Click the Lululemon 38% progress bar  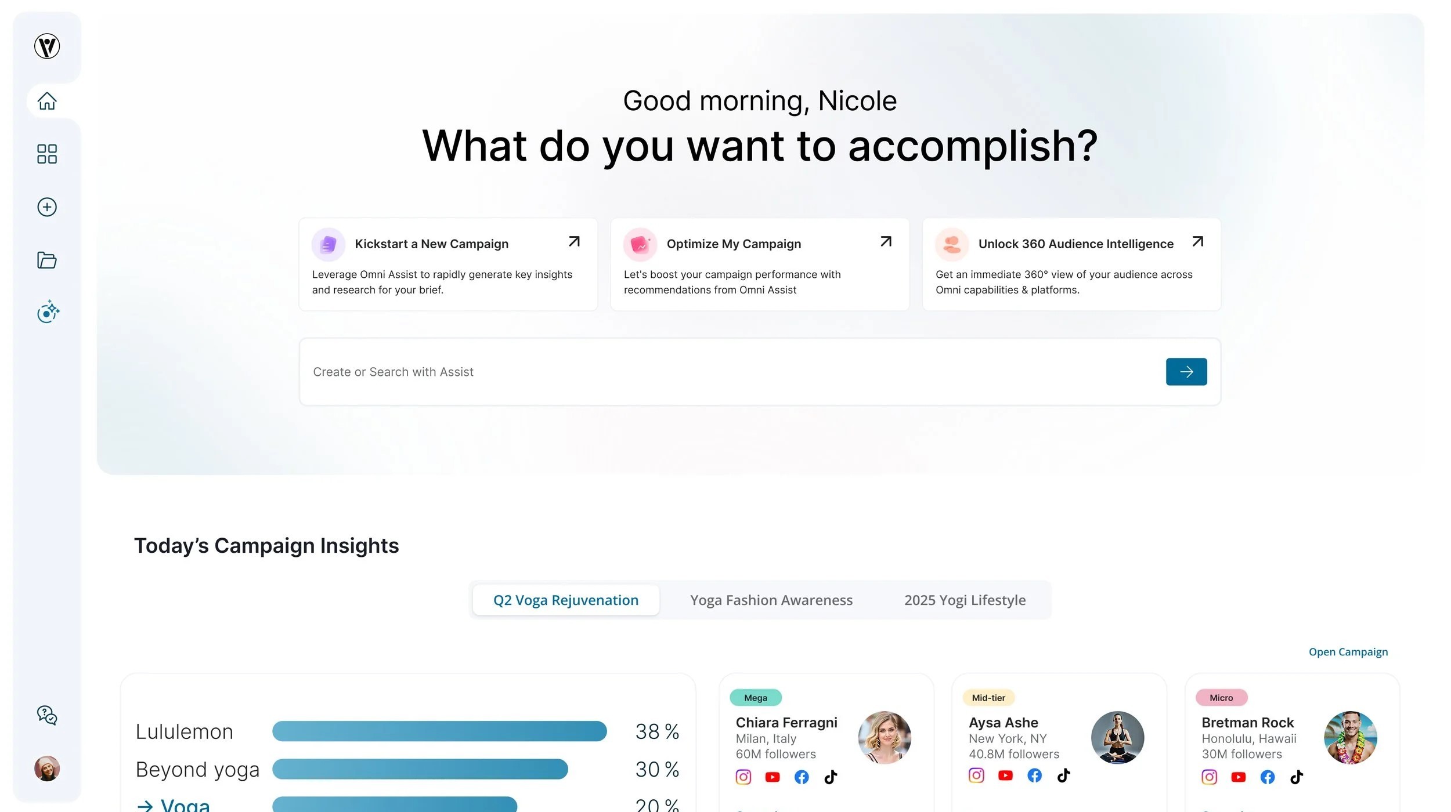pyautogui.click(x=438, y=731)
